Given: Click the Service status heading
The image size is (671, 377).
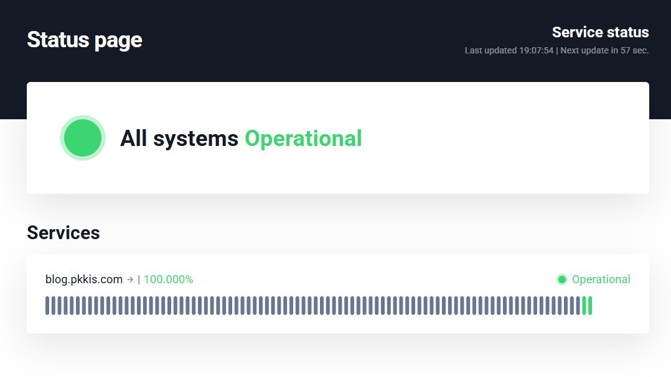Looking at the screenshot, I should pyautogui.click(x=600, y=32).
